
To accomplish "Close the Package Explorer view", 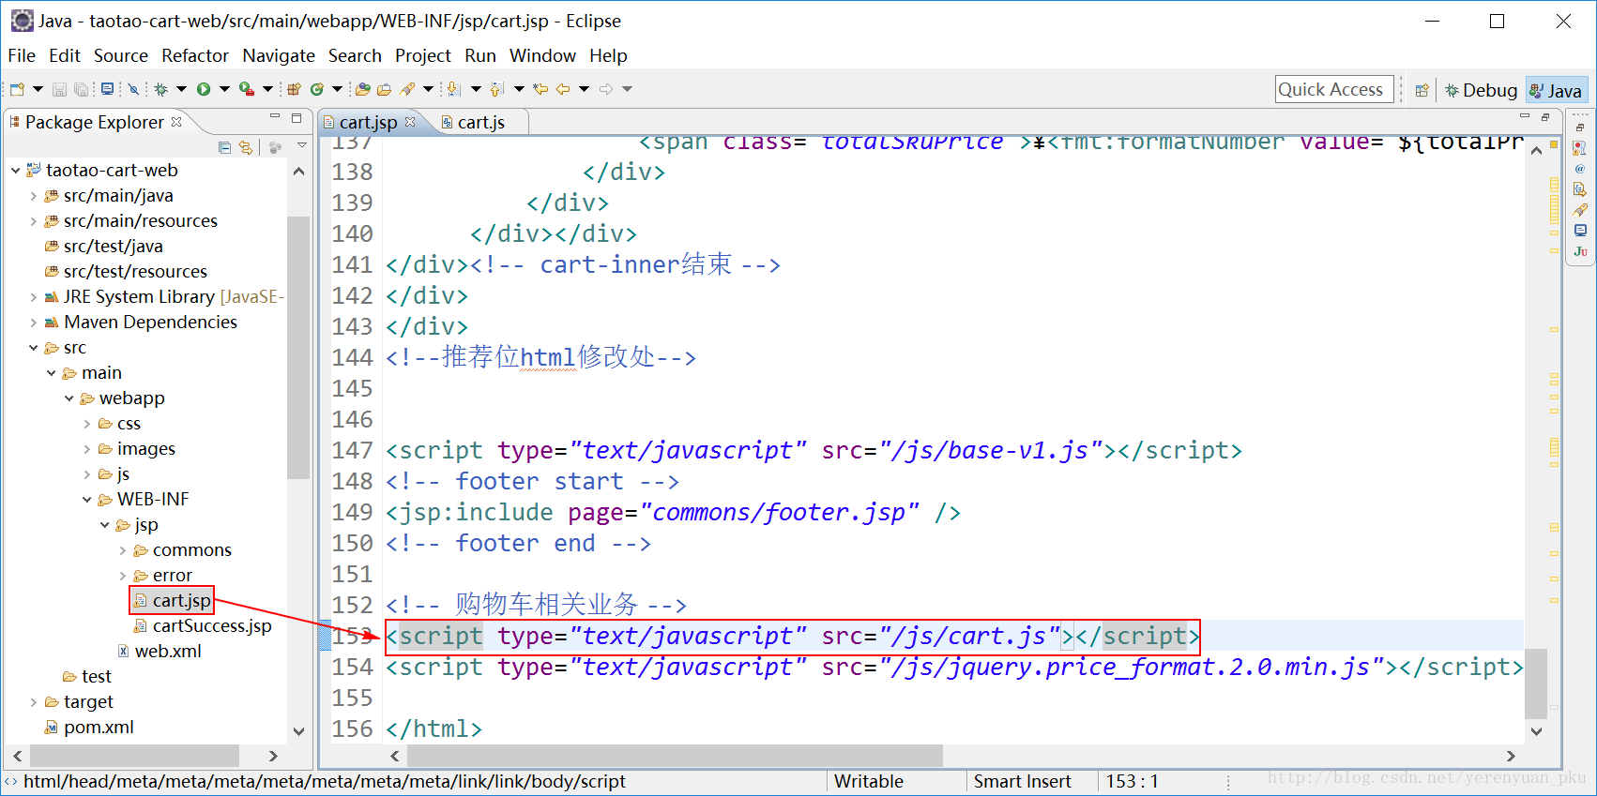I will coord(176,122).
